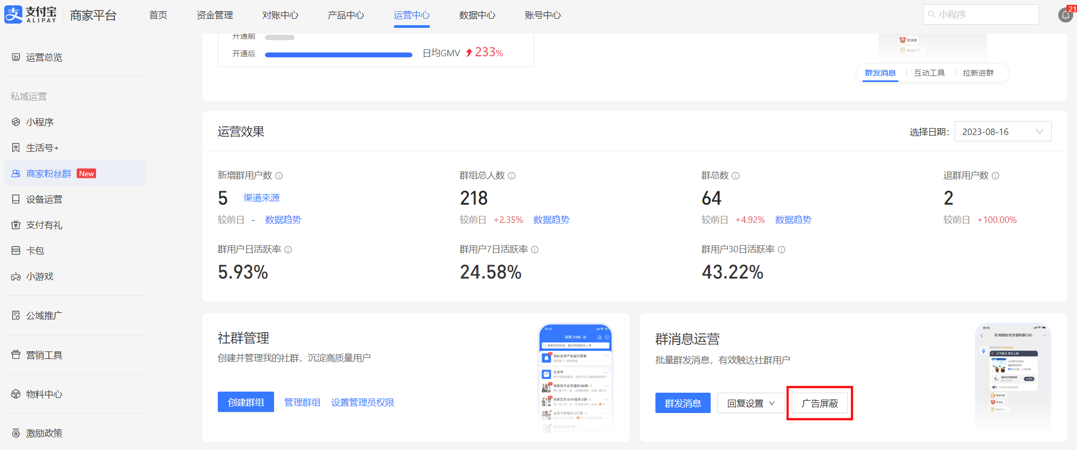
Task: Open 商家粉丝群 in the sidebar
Action: pos(49,174)
